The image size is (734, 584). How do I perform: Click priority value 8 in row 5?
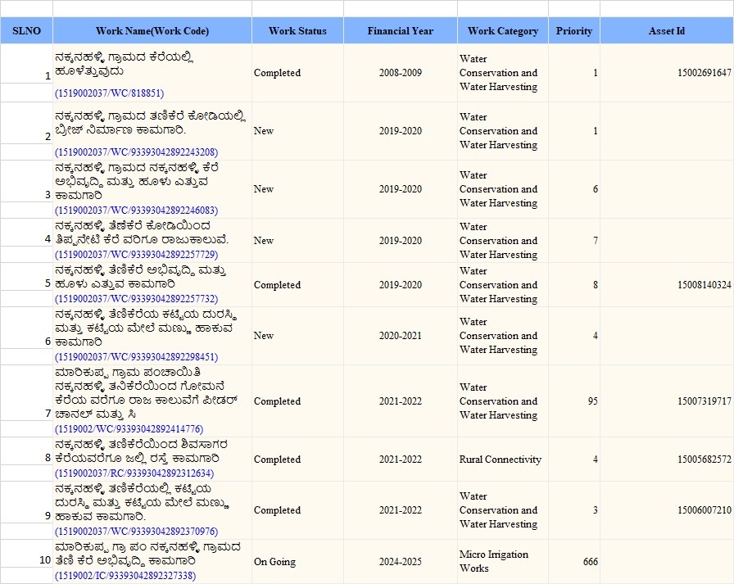tap(596, 284)
